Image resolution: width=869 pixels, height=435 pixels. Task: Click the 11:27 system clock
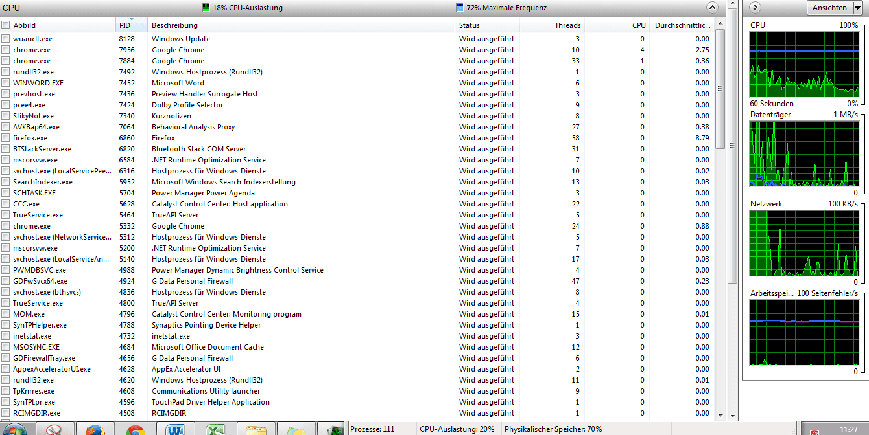[848, 429]
